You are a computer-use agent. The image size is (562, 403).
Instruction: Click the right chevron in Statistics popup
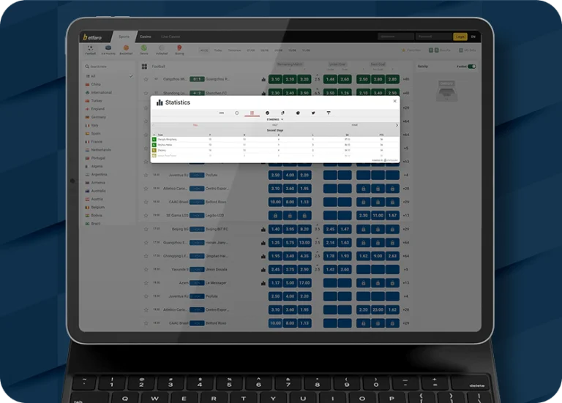click(x=397, y=125)
